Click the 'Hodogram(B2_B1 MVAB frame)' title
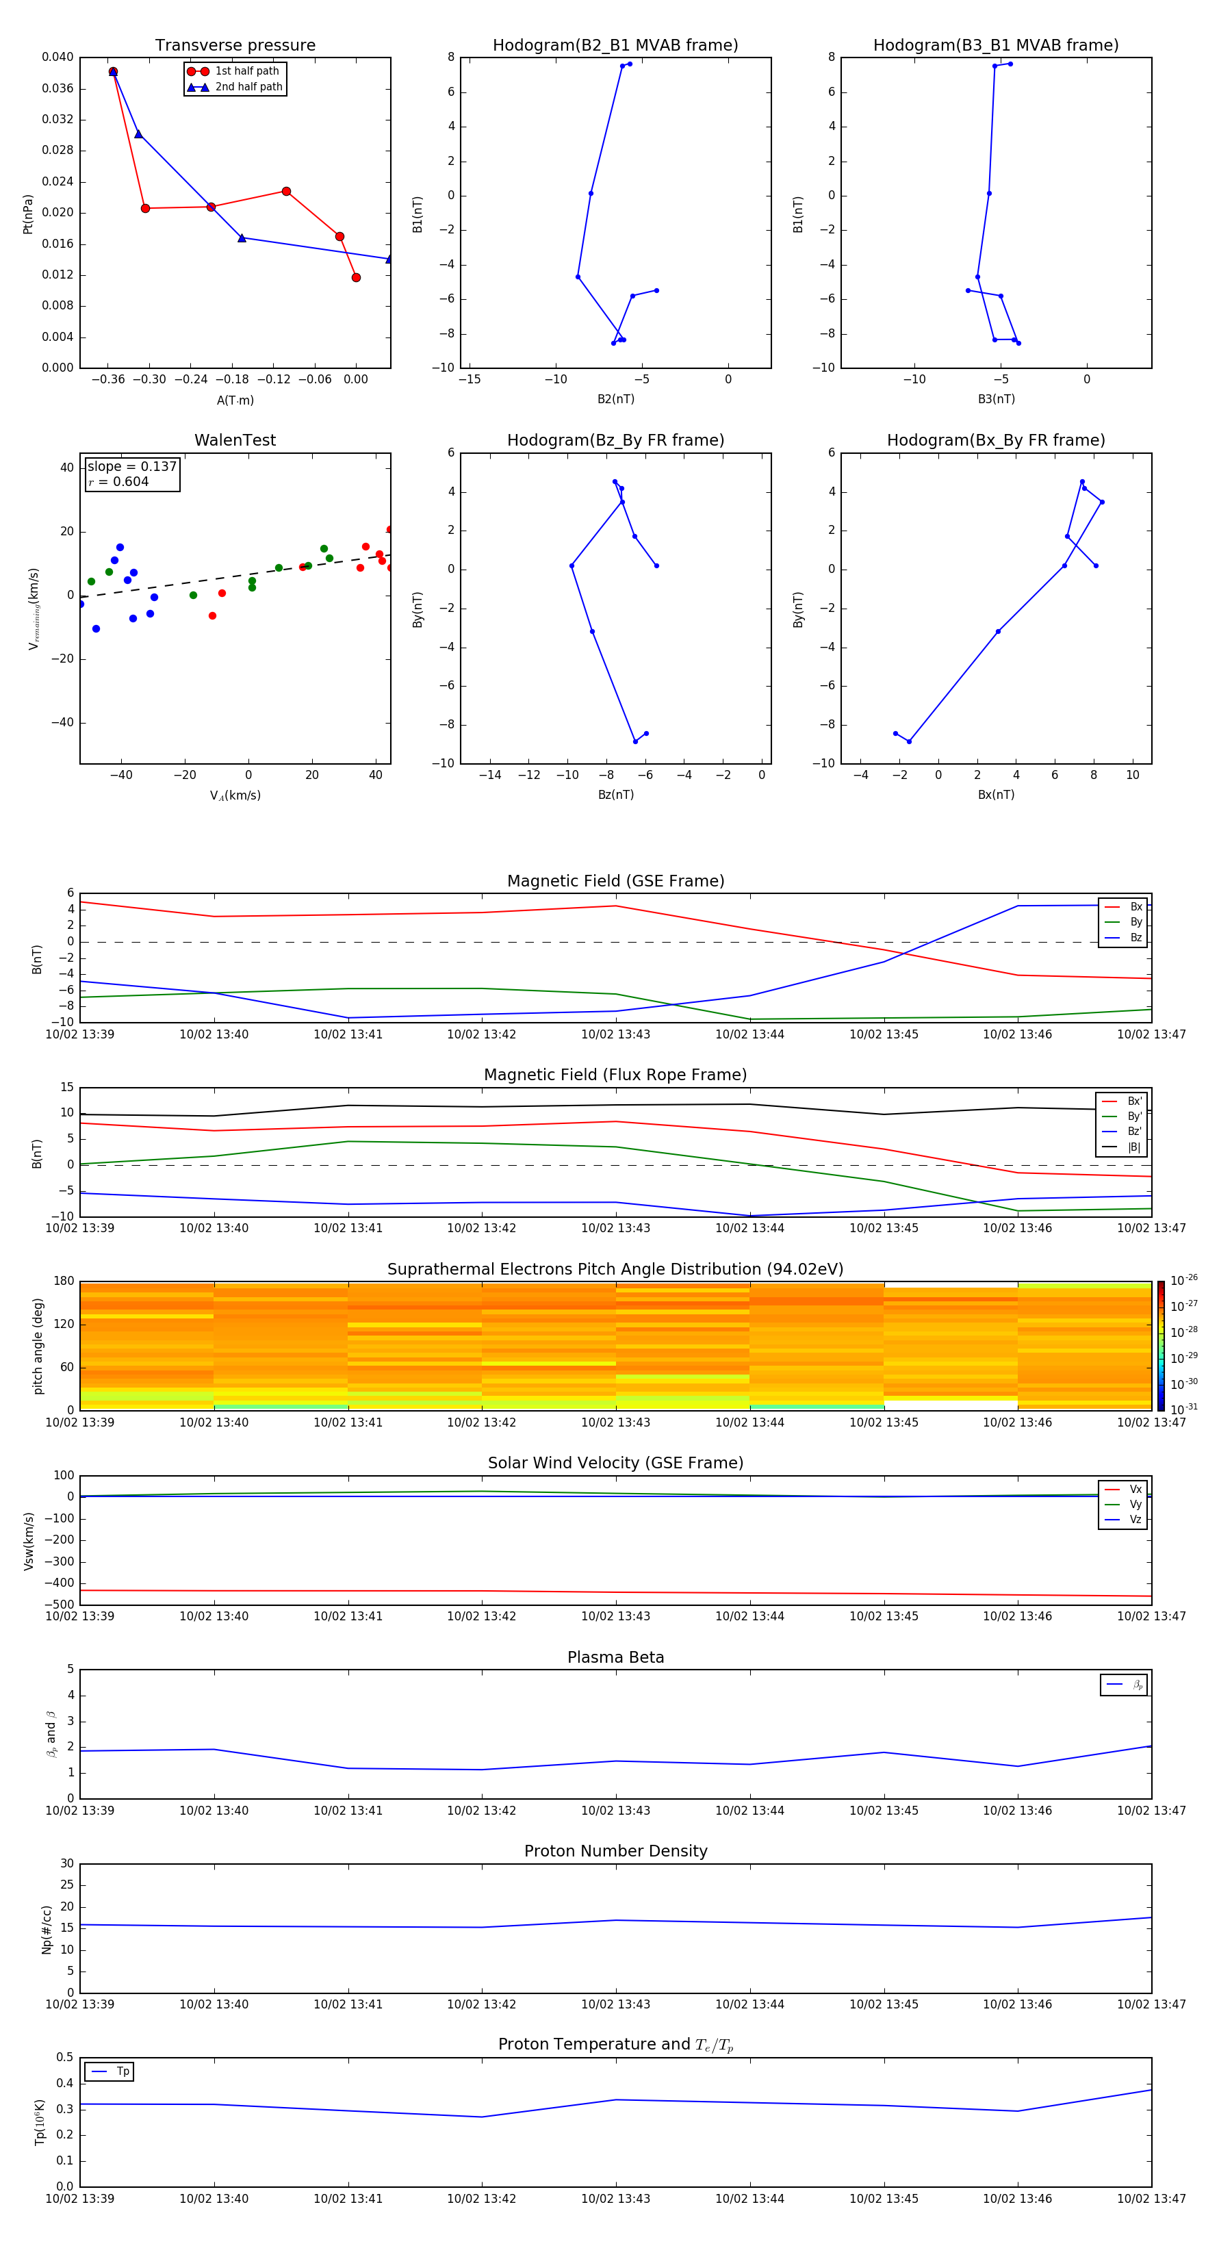Screen dimensions: 1232x2259 pyautogui.click(x=615, y=46)
